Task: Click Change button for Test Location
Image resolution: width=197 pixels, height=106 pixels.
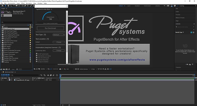Action: coord(59,42)
